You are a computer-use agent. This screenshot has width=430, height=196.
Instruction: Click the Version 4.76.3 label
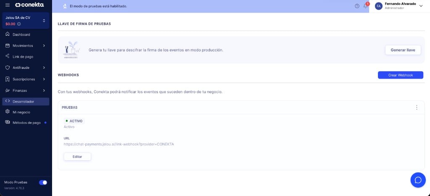pos(14,188)
